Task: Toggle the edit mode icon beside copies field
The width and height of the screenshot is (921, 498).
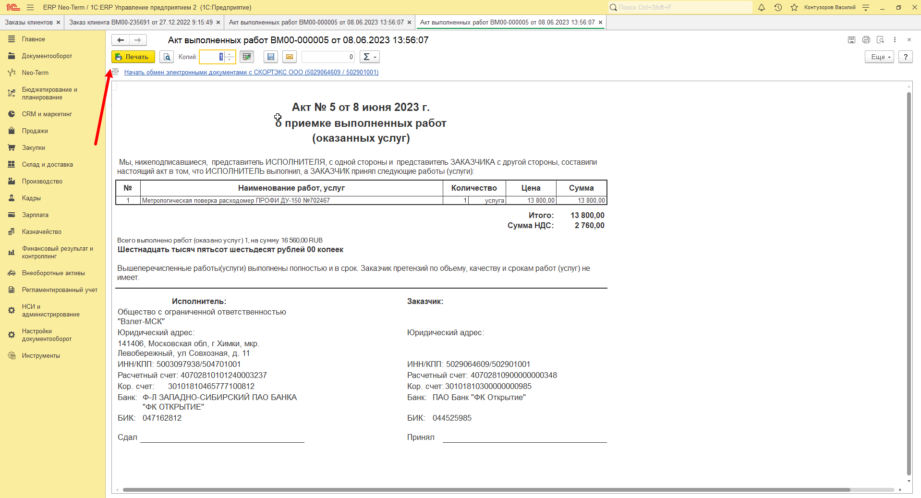Action: [247, 57]
